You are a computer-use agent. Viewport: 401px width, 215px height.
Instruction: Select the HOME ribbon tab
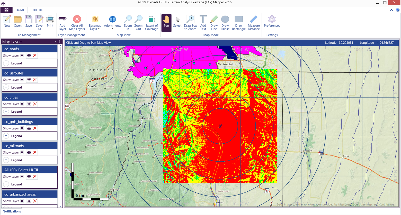[20, 10]
